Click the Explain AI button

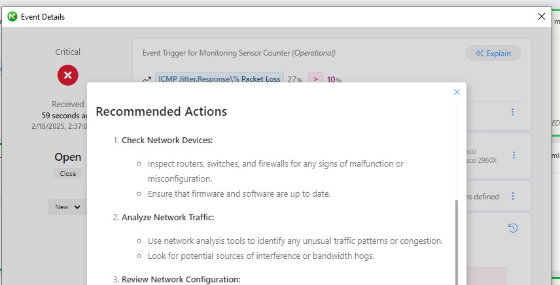493,54
